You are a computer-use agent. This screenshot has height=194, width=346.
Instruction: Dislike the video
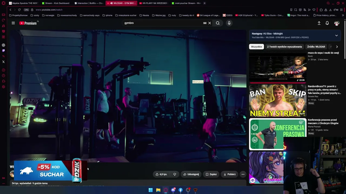coord(175,174)
